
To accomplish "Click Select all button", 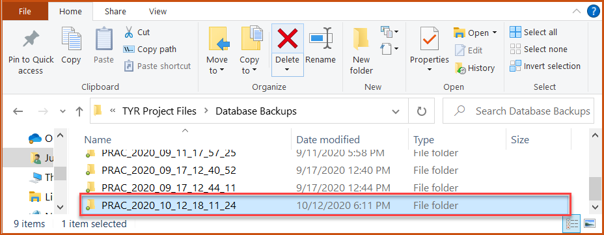I will coord(534,33).
